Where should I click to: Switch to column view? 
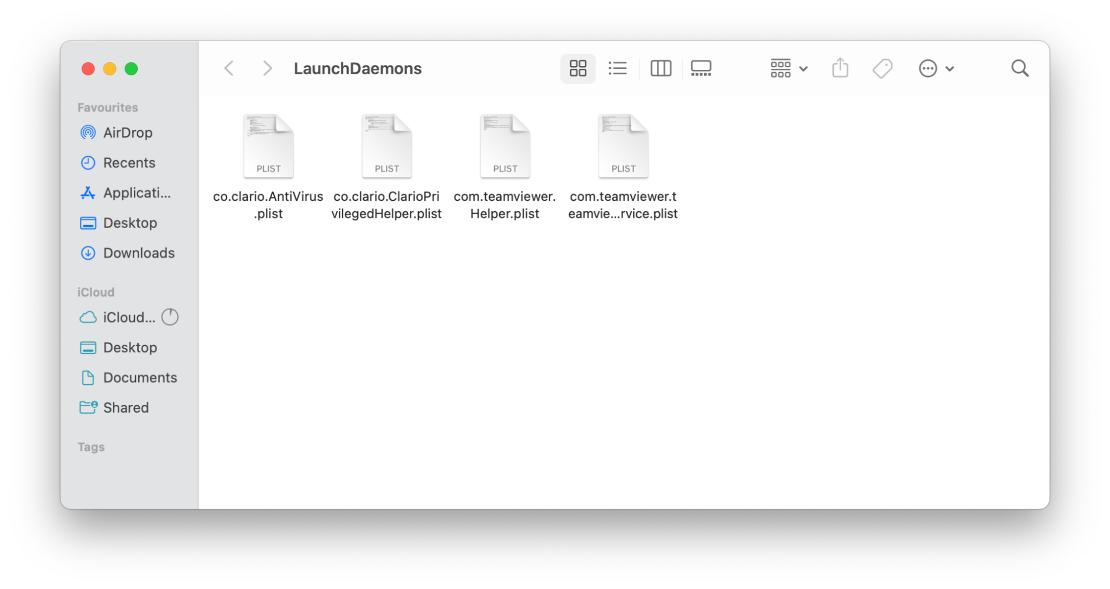click(x=660, y=68)
